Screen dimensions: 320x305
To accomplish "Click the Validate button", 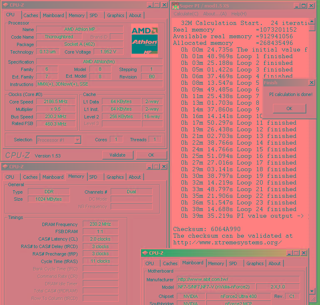I will [117, 155].
